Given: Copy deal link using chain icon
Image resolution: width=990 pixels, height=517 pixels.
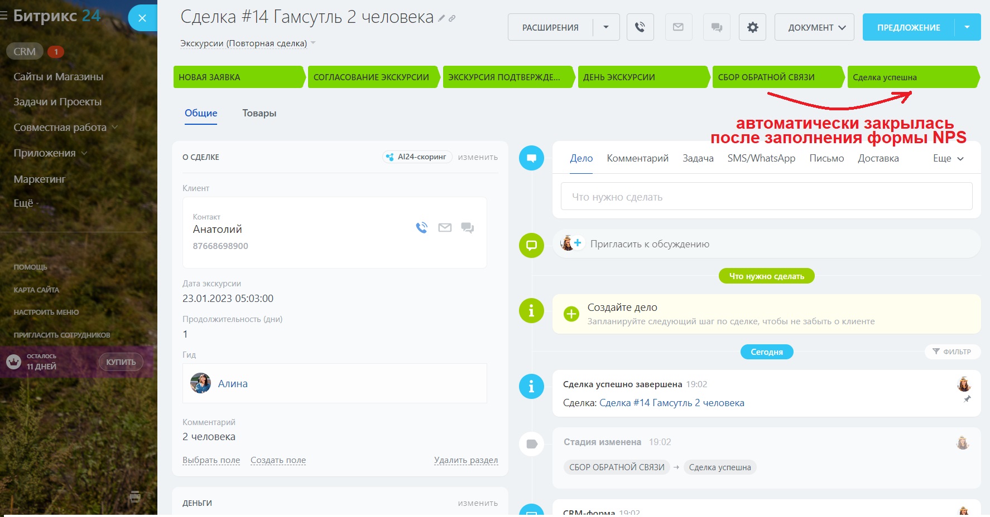Looking at the screenshot, I should [x=452, y=18].
